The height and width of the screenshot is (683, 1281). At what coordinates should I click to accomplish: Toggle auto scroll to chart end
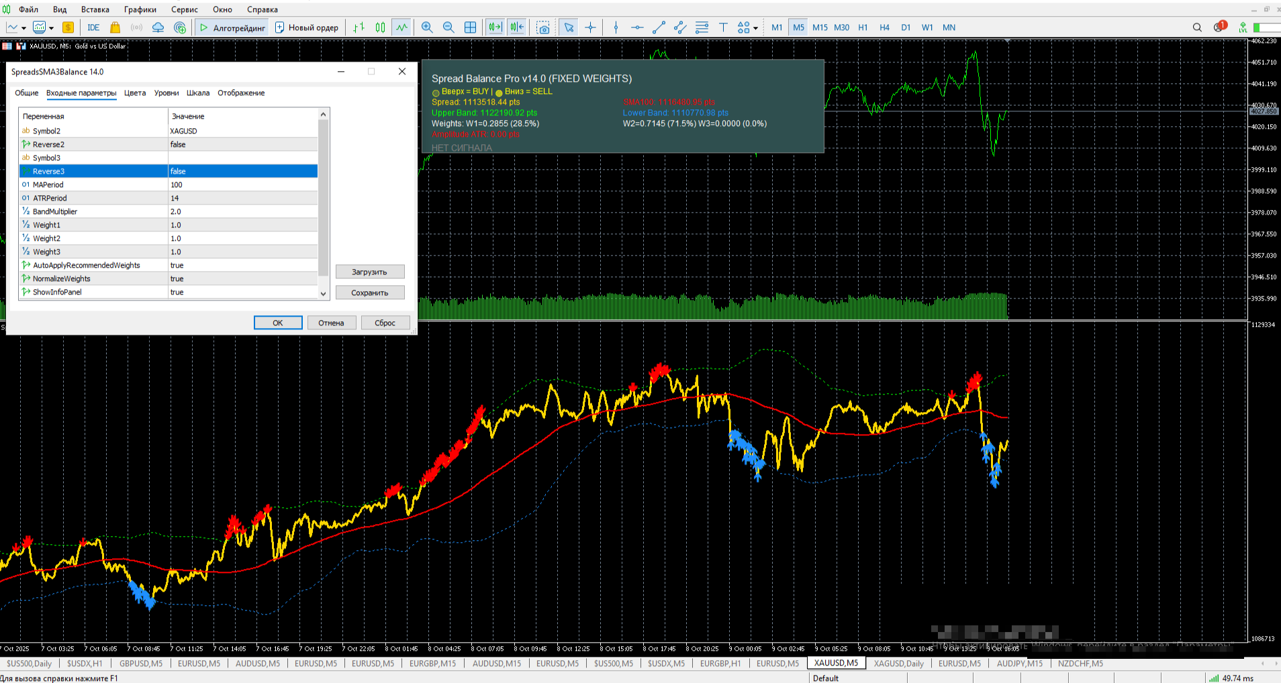[x=495, y=28]
